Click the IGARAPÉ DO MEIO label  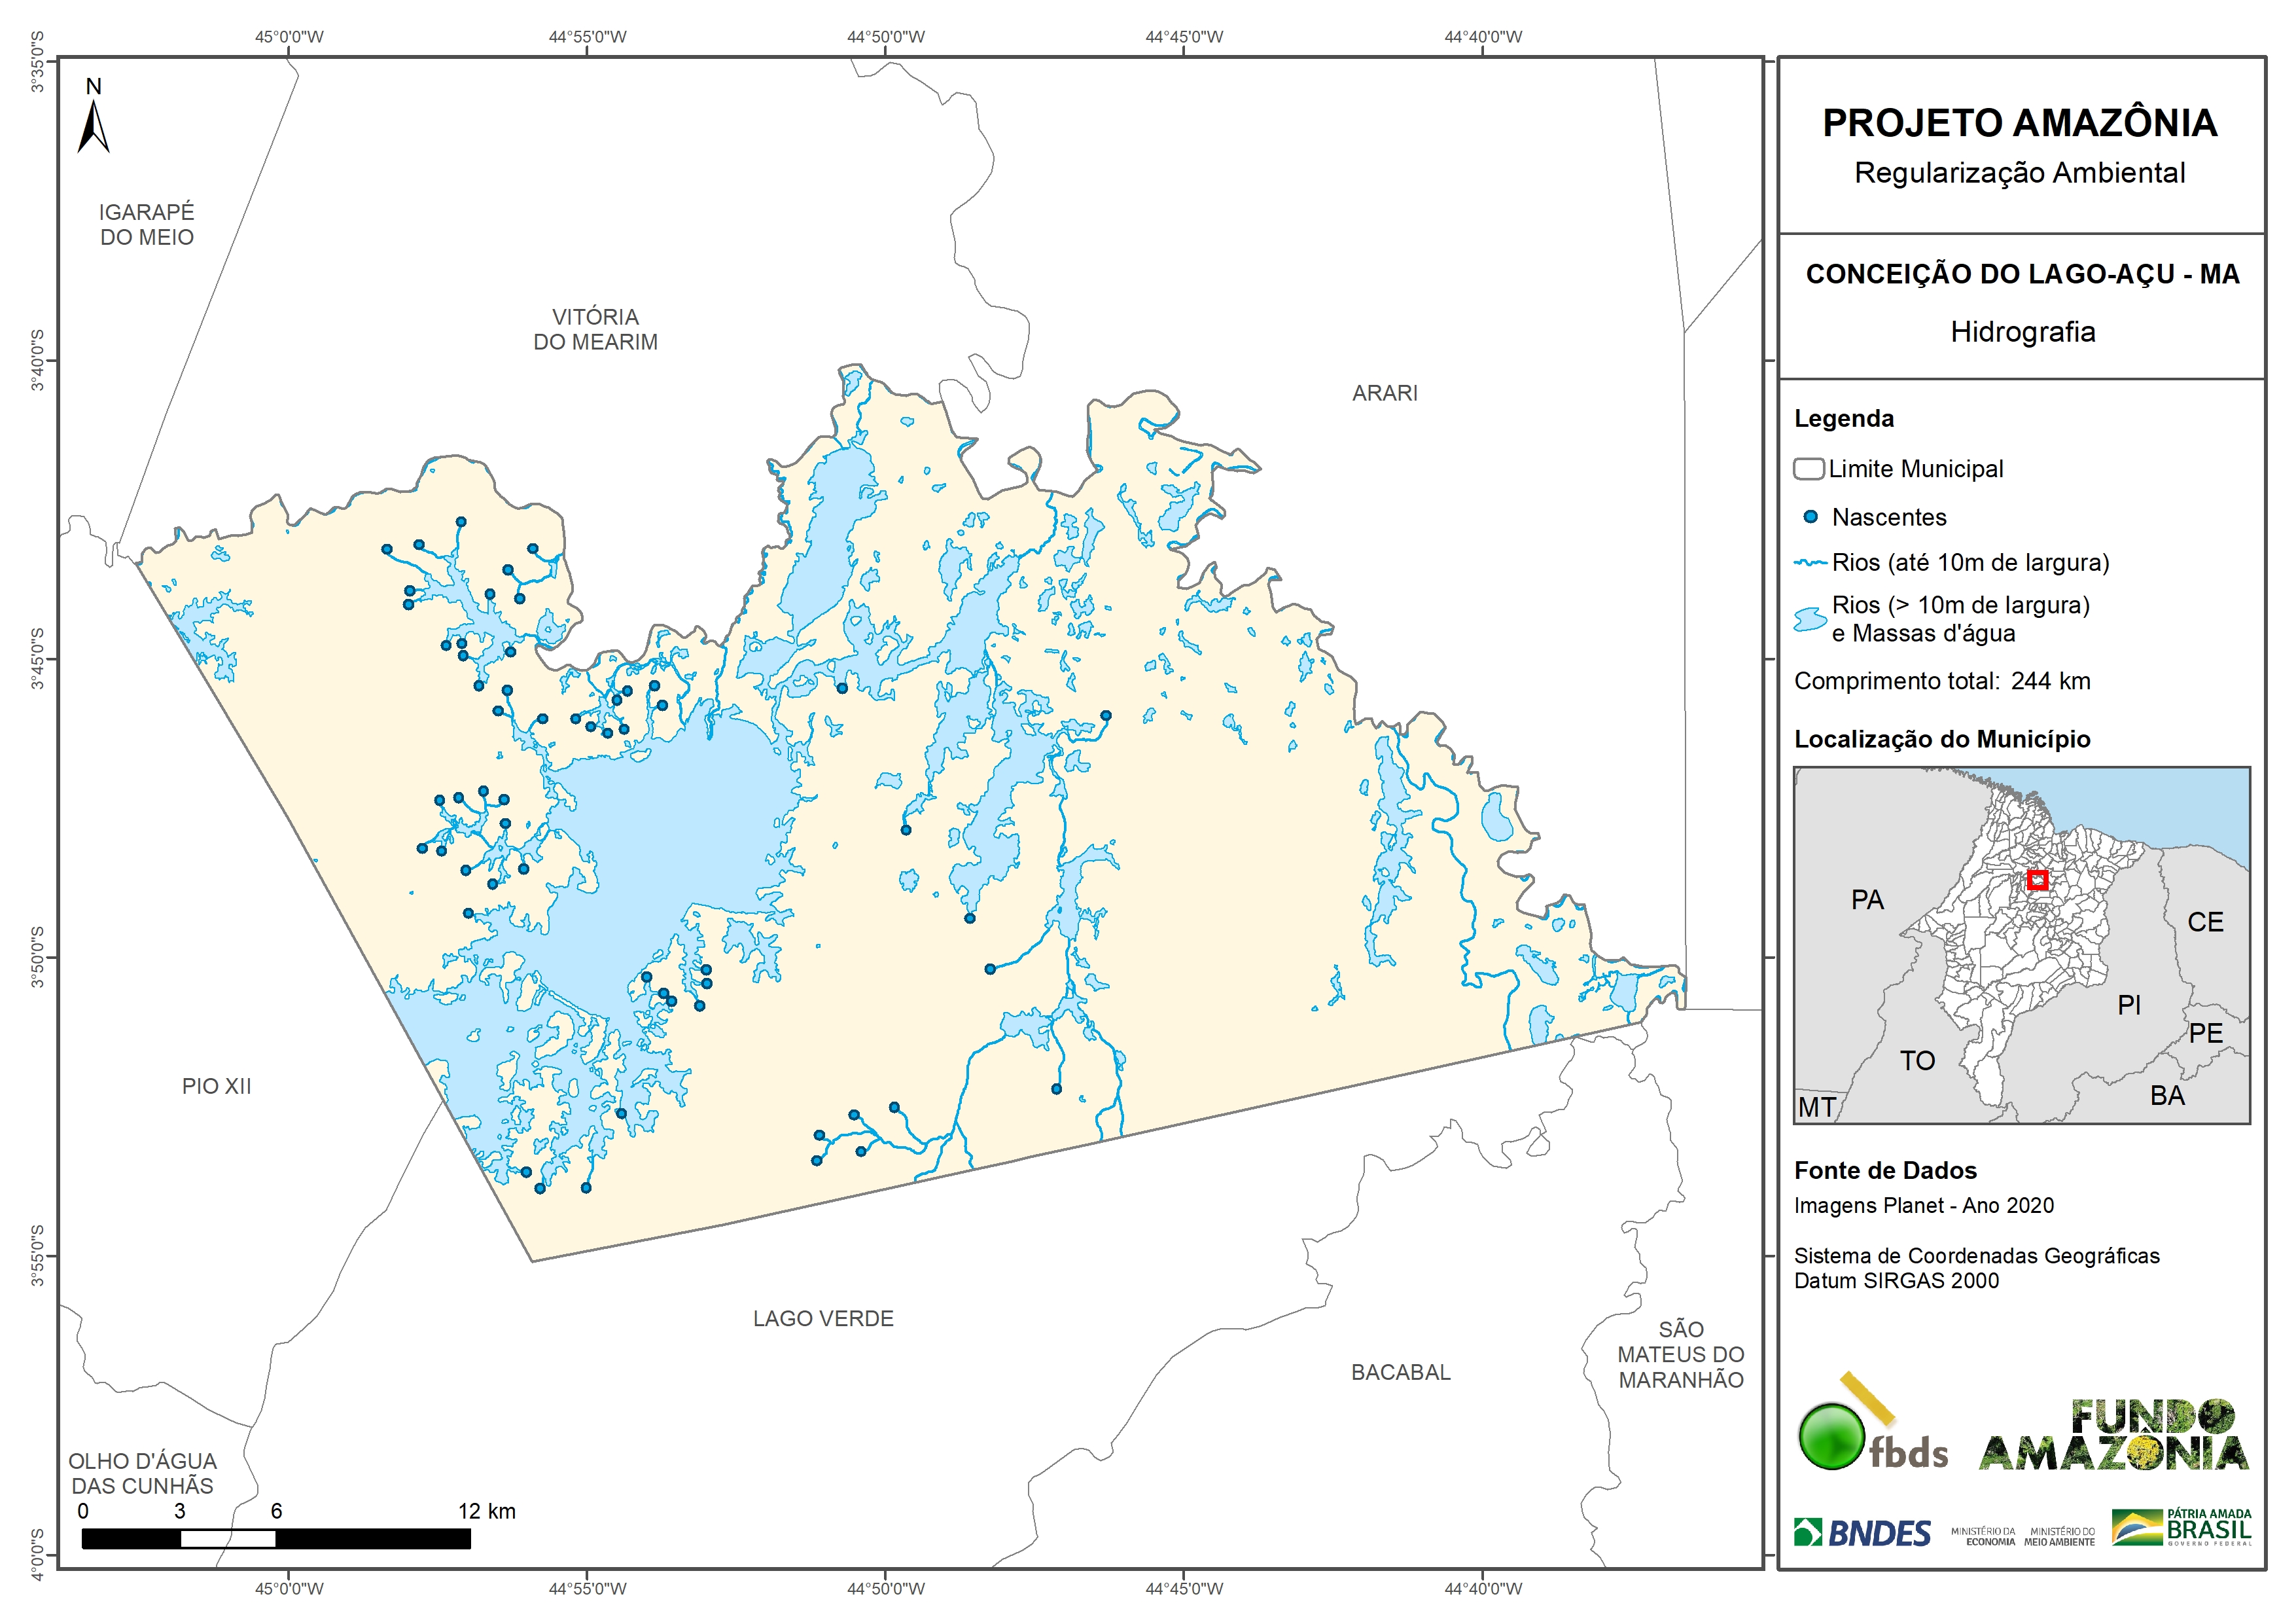pyautogui.click(x=146, y=225)
